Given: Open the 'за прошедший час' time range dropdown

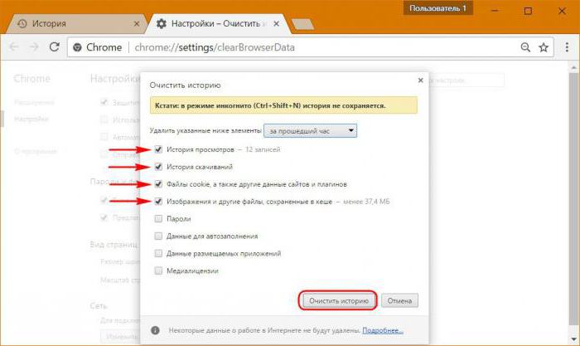Looking at the screenshot, I should point(311,131).
